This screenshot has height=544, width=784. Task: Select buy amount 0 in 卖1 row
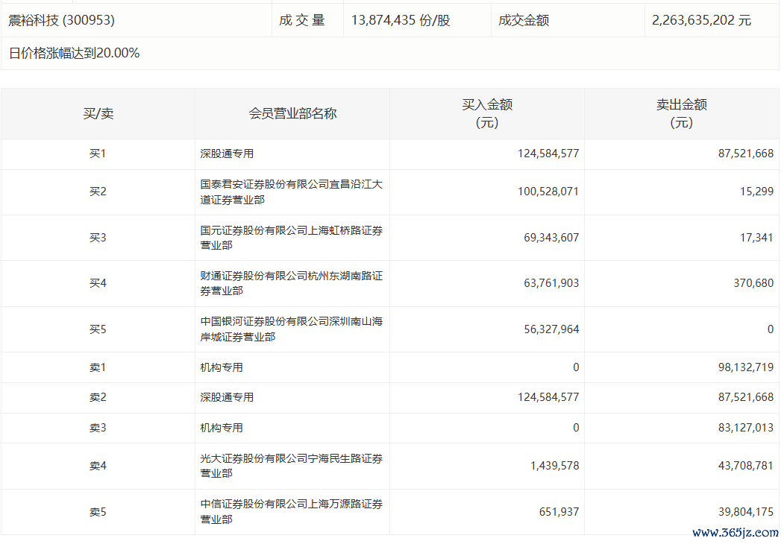pos(576,367)
